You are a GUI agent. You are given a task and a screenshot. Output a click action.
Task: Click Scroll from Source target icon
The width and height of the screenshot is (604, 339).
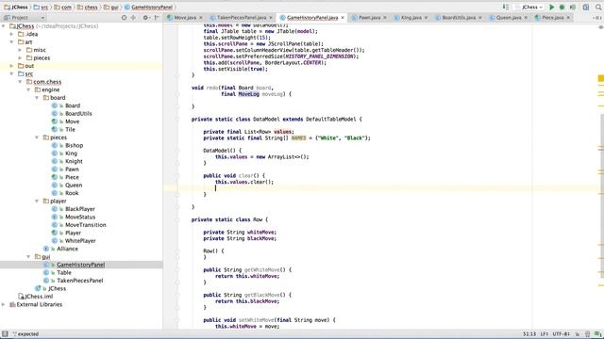(124, 18)
